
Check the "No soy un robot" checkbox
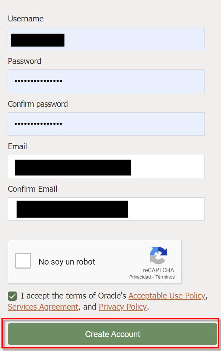[23, 261]
